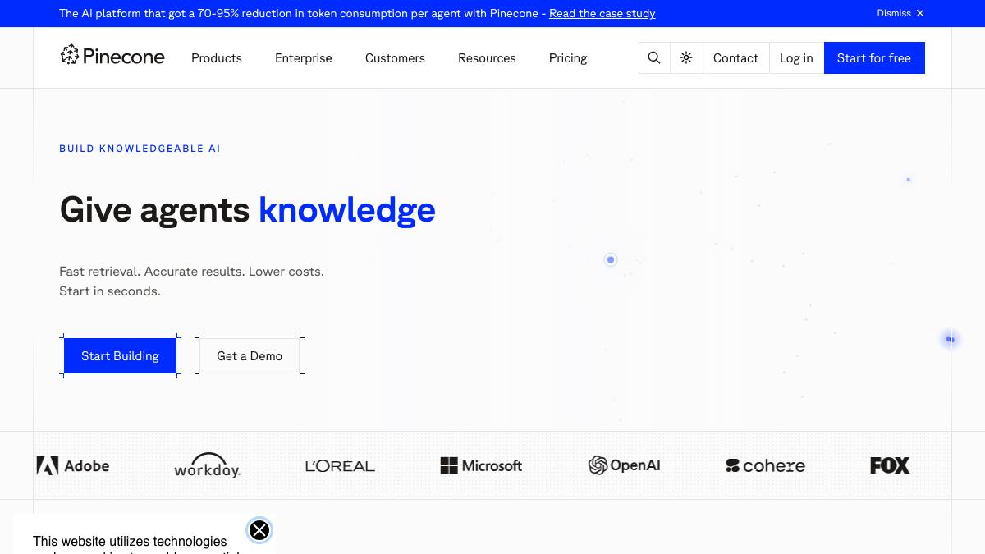This screenshot has width=985, height=554.
Task: Click the Start Building button
Action: click(x=120, y=355)
